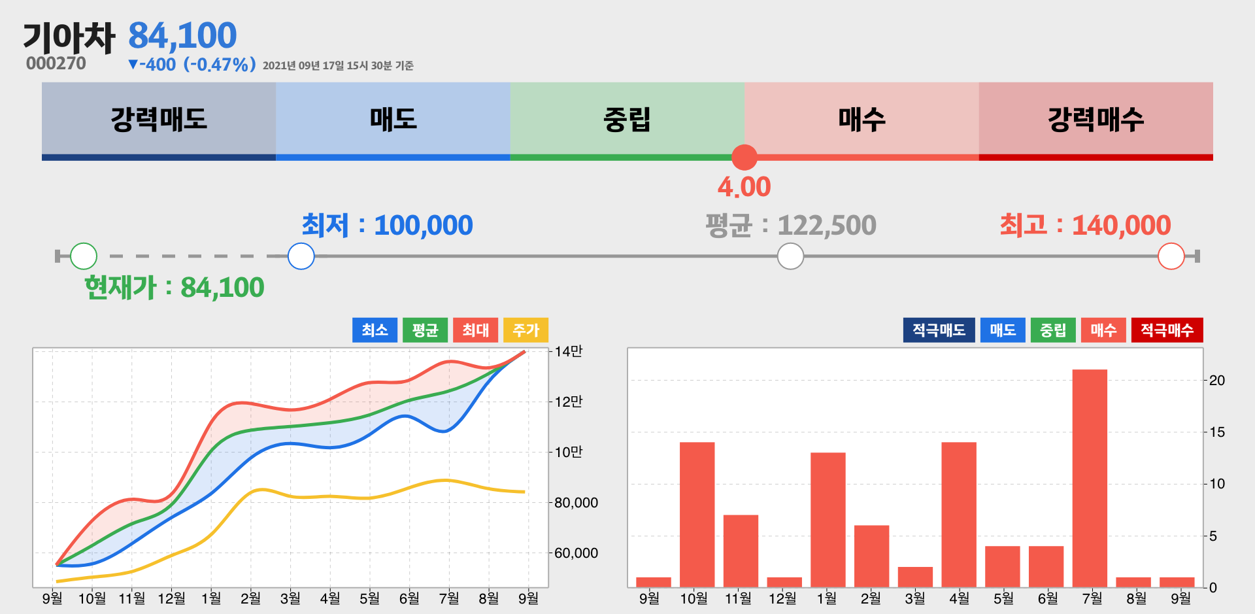Image resolution: width=1255 pixels, height=614 pixels.
Task: Click the 5월 bar in the bar chart
Action: click(1003, 566)
